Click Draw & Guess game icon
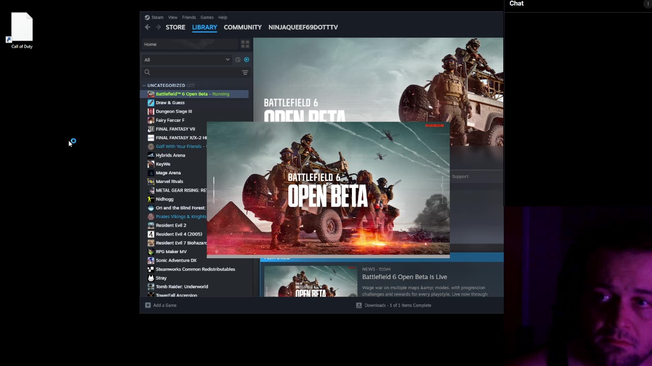 point(151,103)
